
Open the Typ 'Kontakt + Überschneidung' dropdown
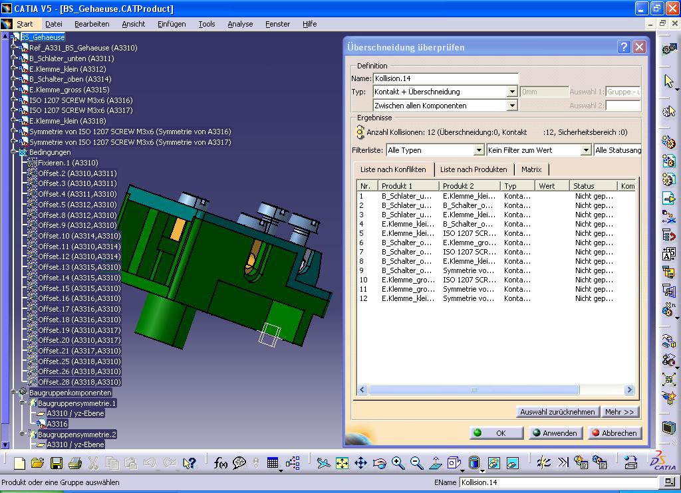(x=512, y=92)
